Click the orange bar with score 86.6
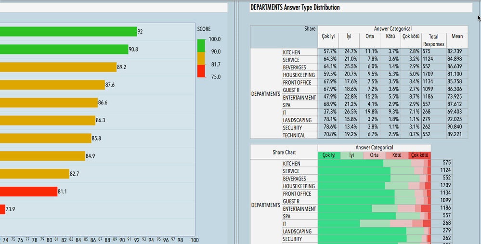 [x=49, y=103]
